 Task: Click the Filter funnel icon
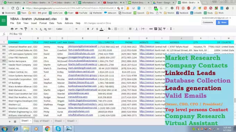point(165,29)
